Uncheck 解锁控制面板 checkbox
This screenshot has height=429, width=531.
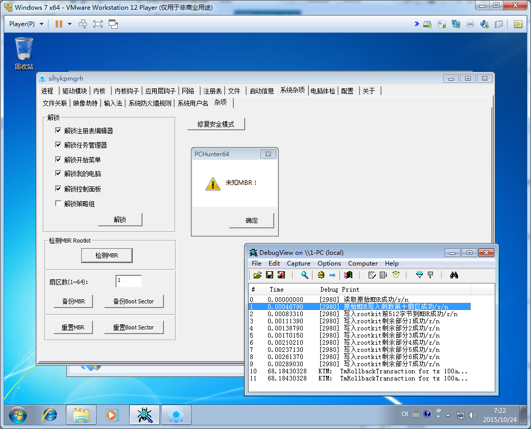tap(58, 189)
